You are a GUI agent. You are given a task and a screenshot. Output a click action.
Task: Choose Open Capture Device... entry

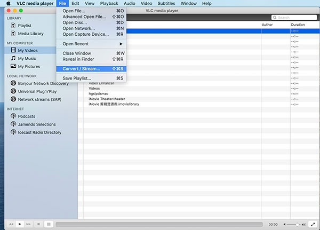[91, 34]
